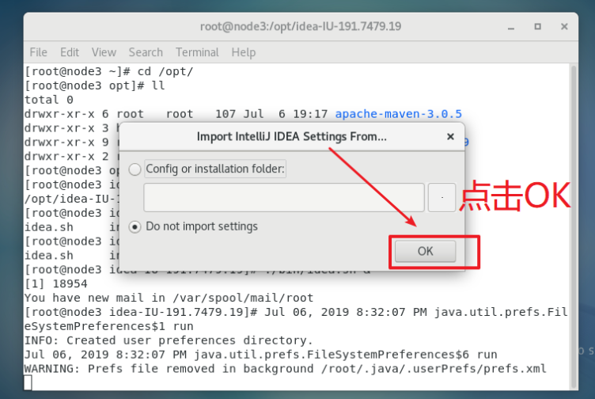Click the '[1] 18954' process line
Screen dimensions: 595x399
[55, 283]
